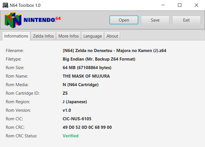Screen dimensions: 205x147
Task: Click the green Verified status text
Action: 71,136
